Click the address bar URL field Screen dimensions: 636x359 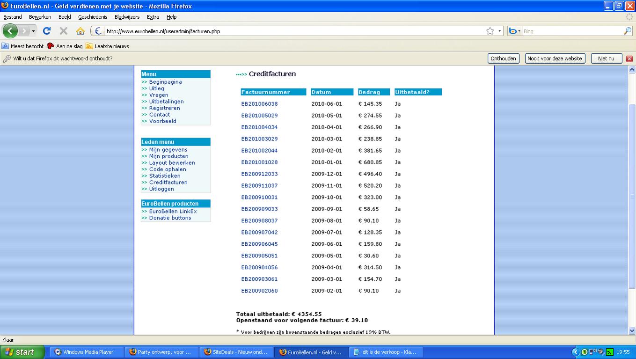pyautogui.click(x=295, y=31)
